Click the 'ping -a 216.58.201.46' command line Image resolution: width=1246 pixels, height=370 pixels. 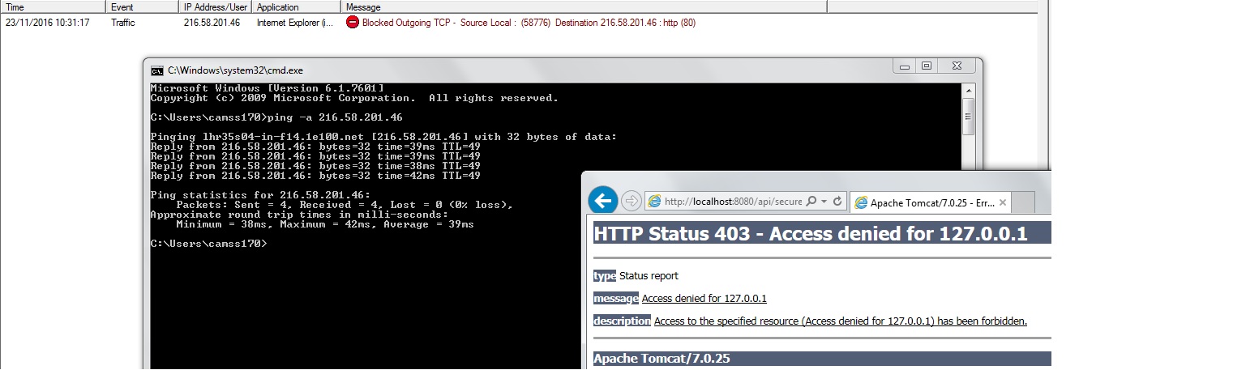pyautogui.click(x=276, y=117)
